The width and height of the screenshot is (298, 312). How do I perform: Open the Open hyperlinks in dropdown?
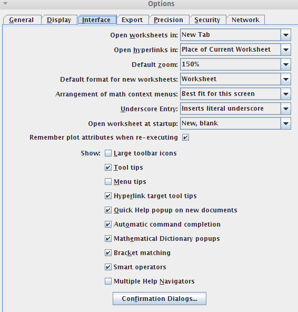tap(235, 50)
